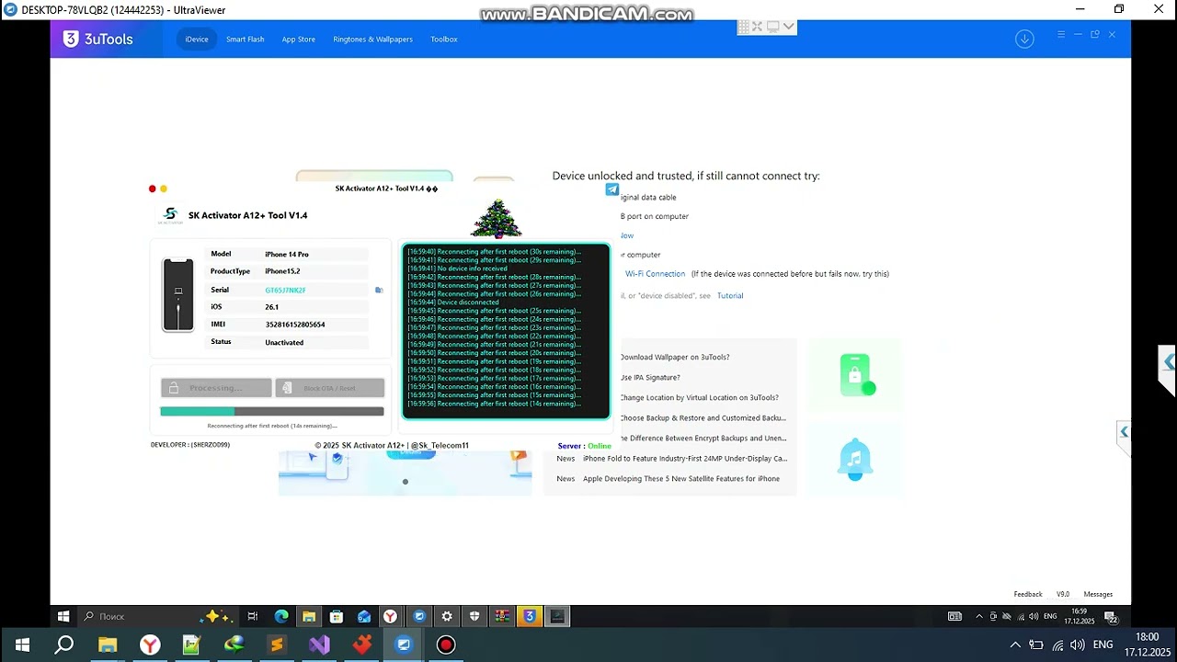Viewport: 1177px width, 662px height.
Task: Click Messages in 3uTools status bar
Action: [1098, 594]
